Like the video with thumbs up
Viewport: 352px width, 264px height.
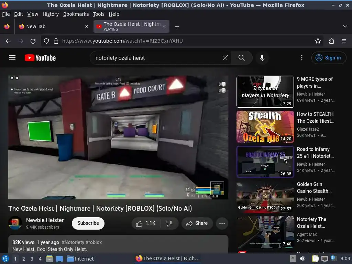[x=146, y=223]
